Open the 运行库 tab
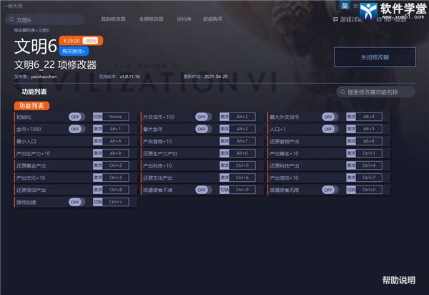Screen dimensions: 429x295 pyautogui.click(x=184, y=19)
